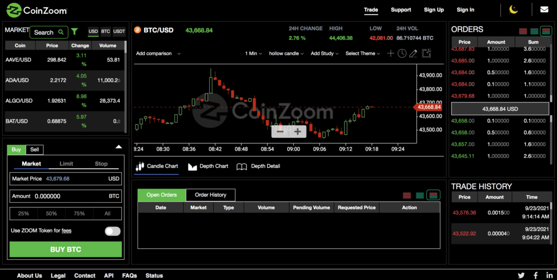Viewport: 557px width, 280px height.
Task: Switch to Order History tab
Action: [x=211, y=195]
